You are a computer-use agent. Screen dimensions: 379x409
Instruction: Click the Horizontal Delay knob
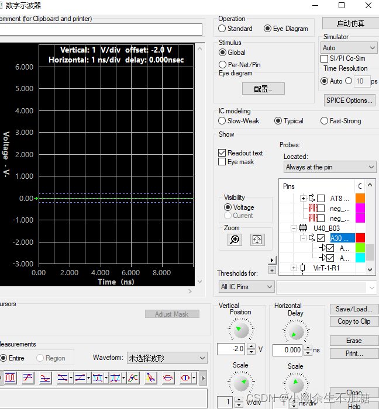pos(296,331)
